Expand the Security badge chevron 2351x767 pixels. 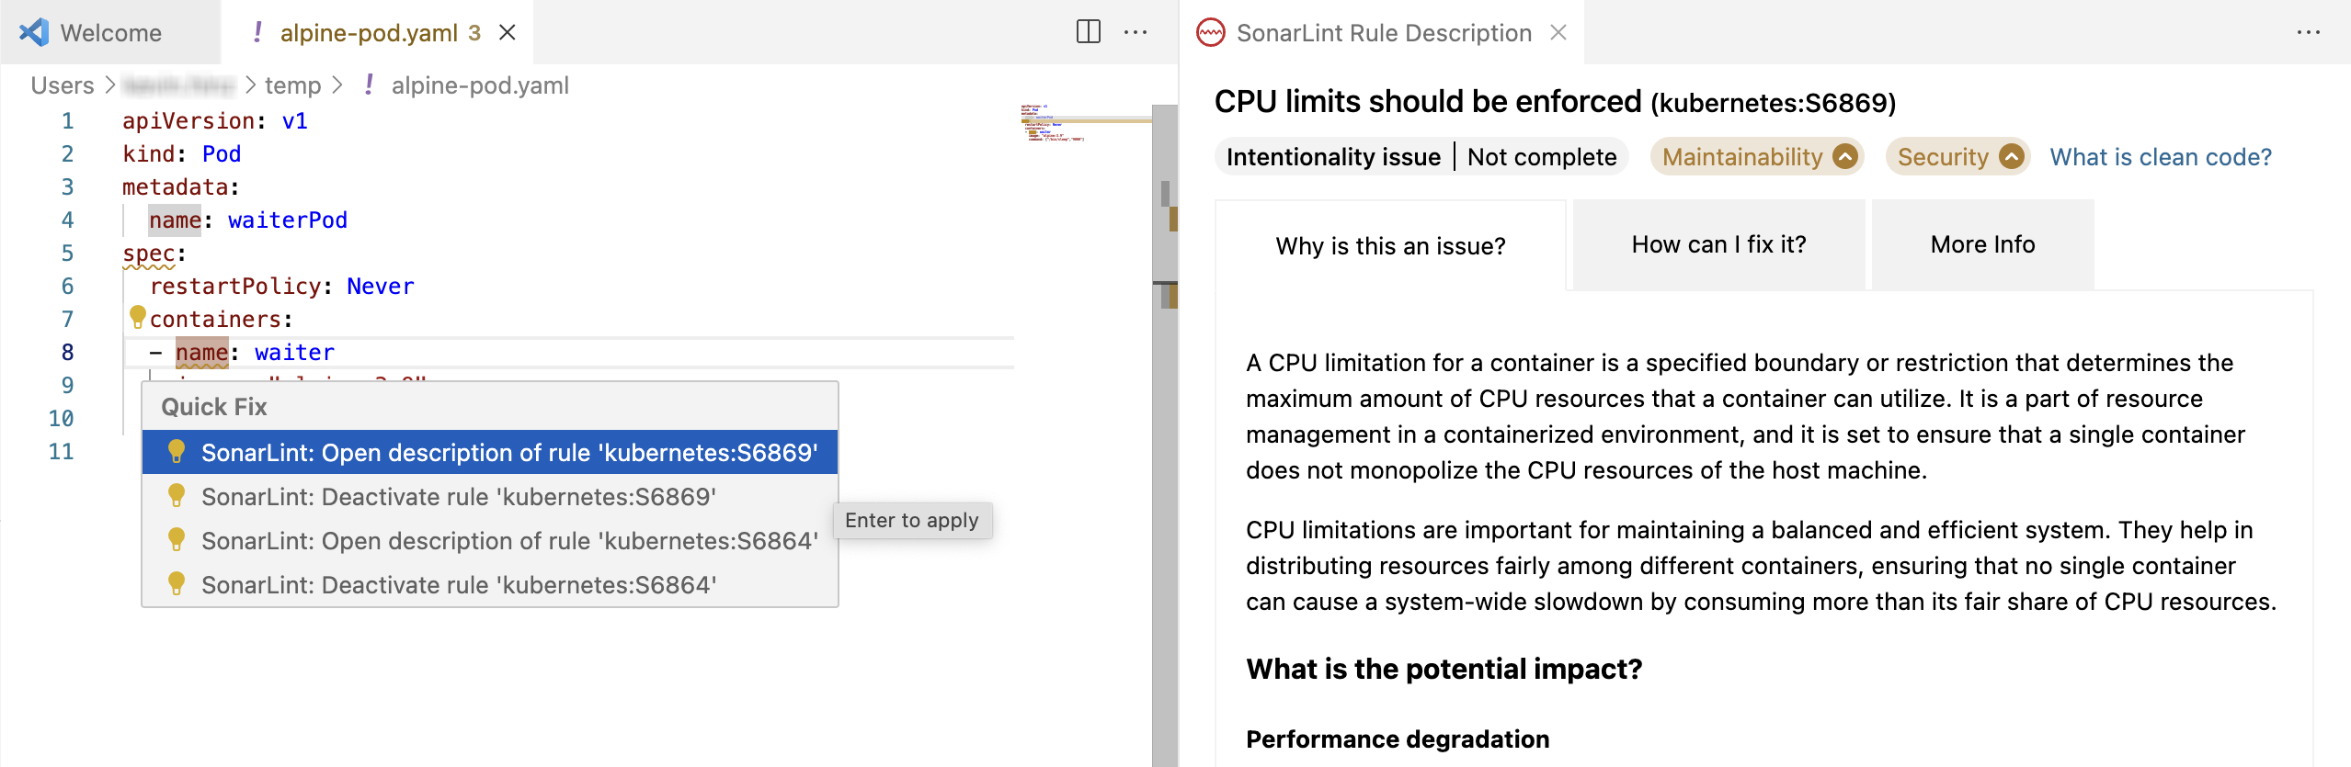pos(2011,157)
